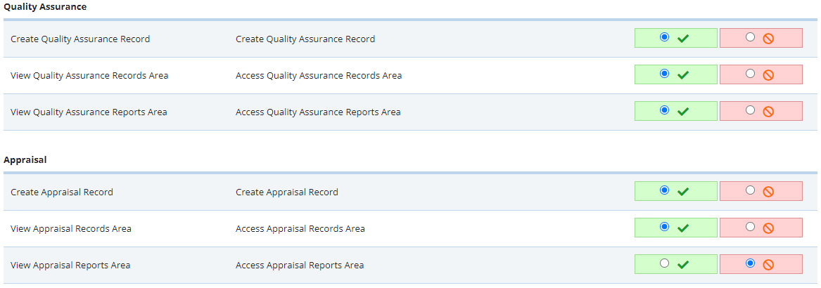Enable allow radio for View Appraisal Reports Area
The width and height of the screenshot is (821, 288).
pos(664,263)
